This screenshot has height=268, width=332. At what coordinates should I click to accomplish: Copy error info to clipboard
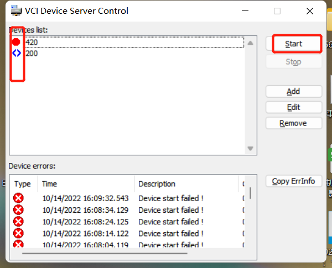[294, 181]
